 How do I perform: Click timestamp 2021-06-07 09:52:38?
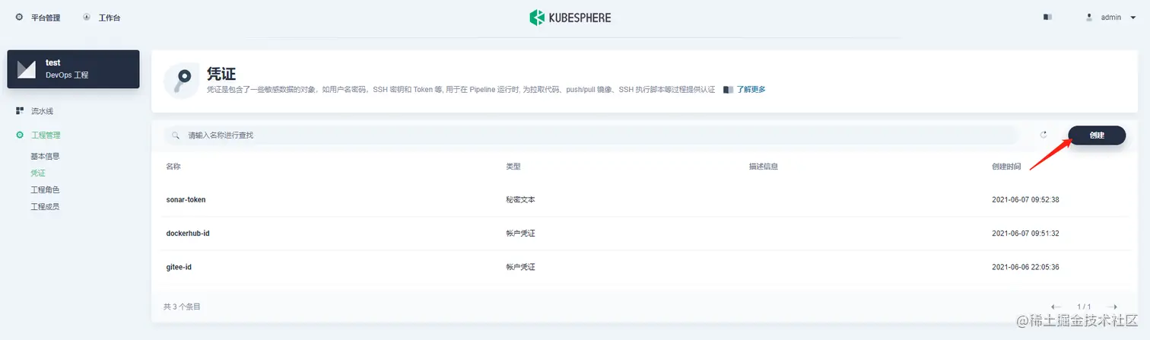[1025, 199]
